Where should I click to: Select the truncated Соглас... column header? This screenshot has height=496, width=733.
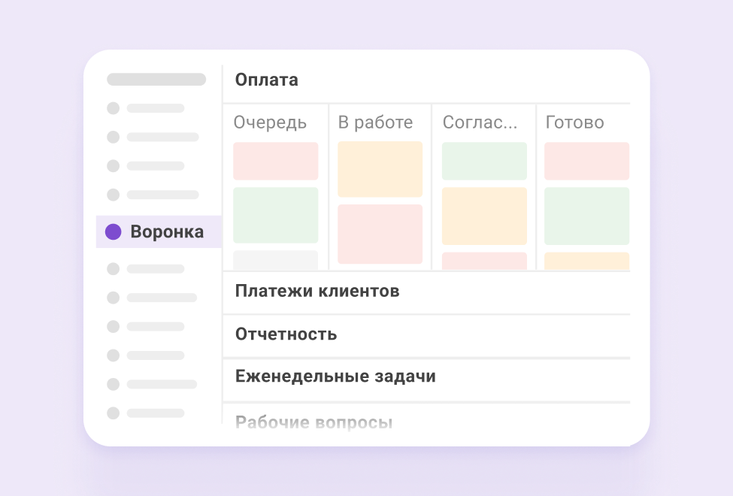click(480, 122)
